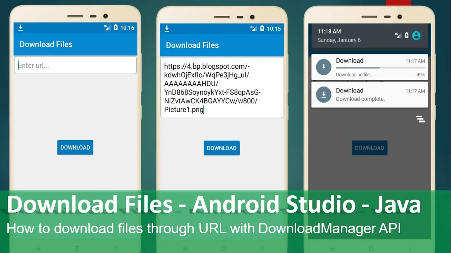Image resolution: width=451 pixels, height=253 pixels.
Task: Click the 49% progress percentage text
Action: point(421,74)
